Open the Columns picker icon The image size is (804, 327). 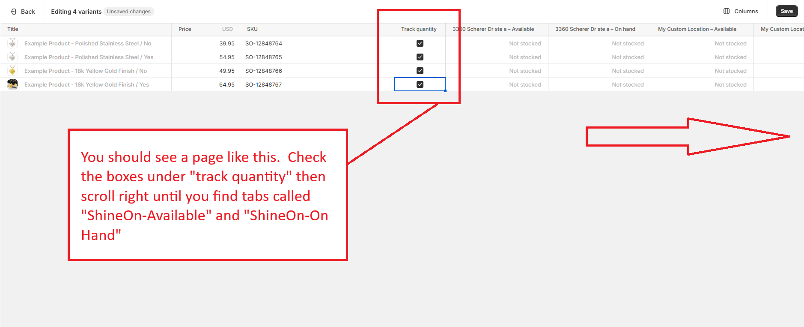click(x=727, y=11)
